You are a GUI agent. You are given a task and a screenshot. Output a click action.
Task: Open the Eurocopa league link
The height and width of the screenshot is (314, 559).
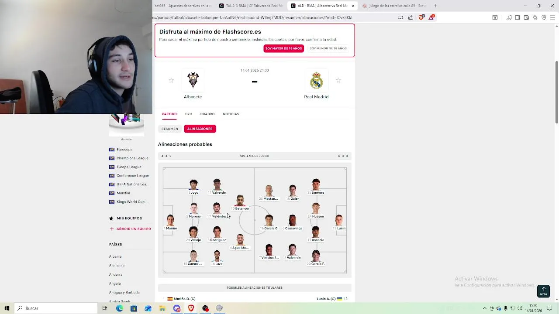tap(124, 149)
